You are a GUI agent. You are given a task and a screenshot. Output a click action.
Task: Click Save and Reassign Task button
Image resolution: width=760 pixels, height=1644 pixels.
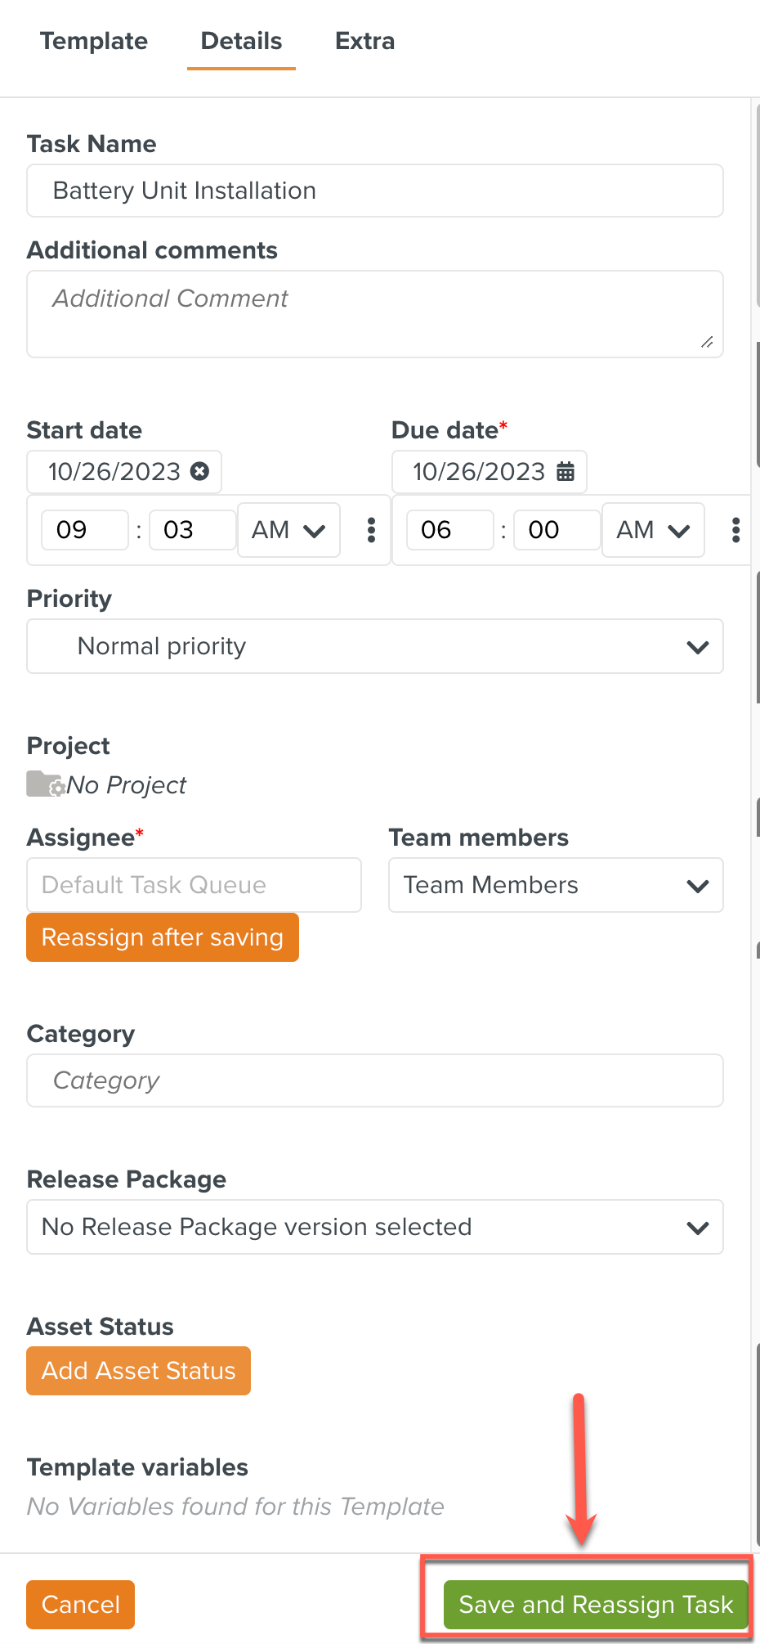tap(596, 1605)
